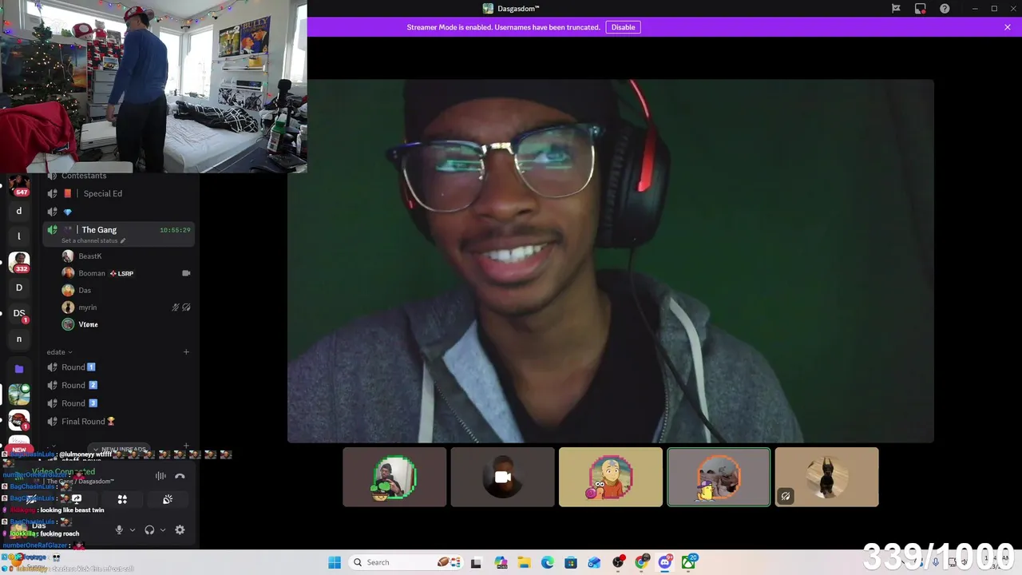The image size is (1022, 575).
Task: Edit channel status using the pencil icon
Action: (123, 240)
